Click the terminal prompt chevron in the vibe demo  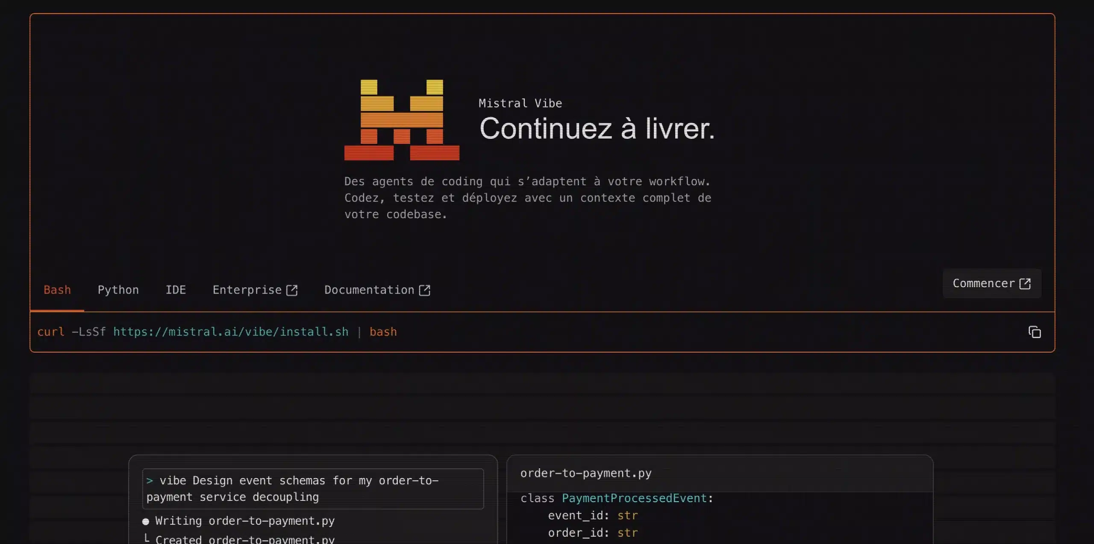point(150,480)
